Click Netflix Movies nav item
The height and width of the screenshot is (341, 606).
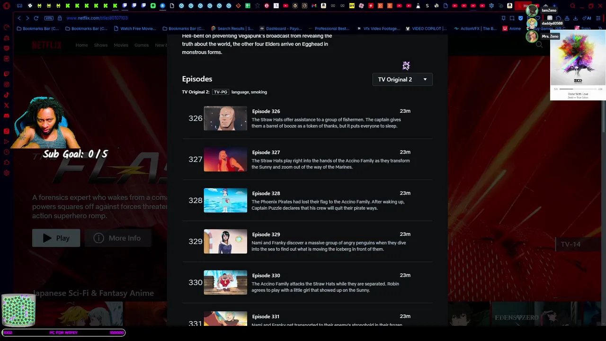(121, 45)
